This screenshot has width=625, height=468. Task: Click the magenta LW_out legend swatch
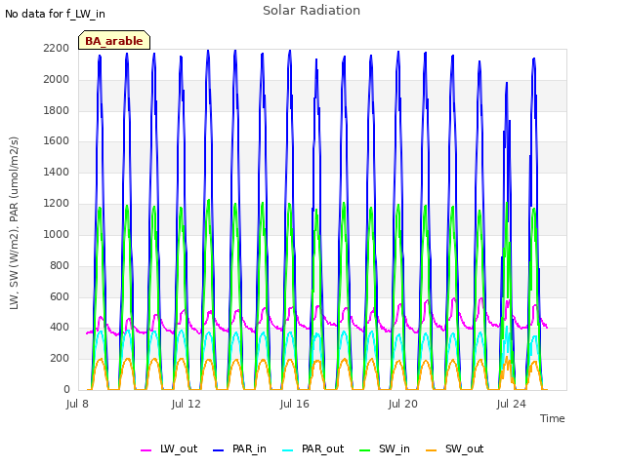pos(146,450)
